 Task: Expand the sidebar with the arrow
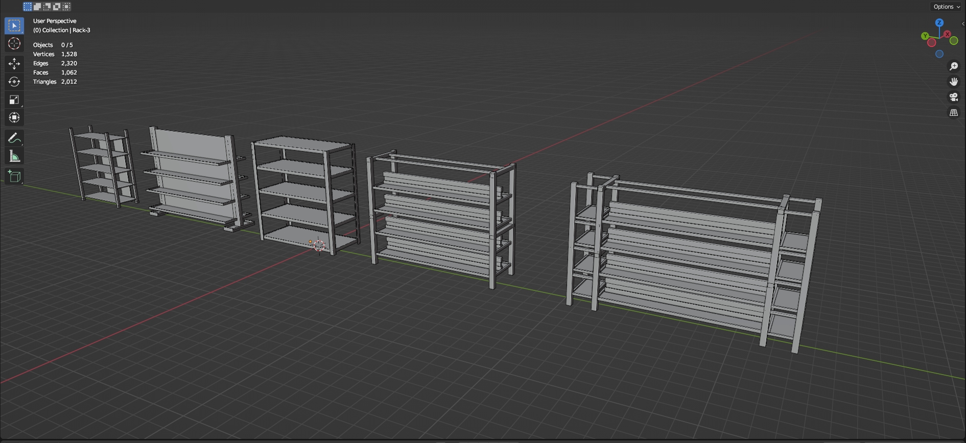click(x=963, y=24)
